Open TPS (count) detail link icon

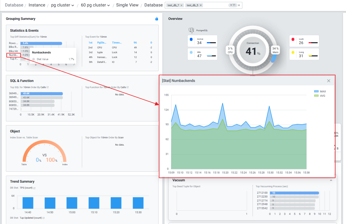pyautogui.click(x=34, y=188)
